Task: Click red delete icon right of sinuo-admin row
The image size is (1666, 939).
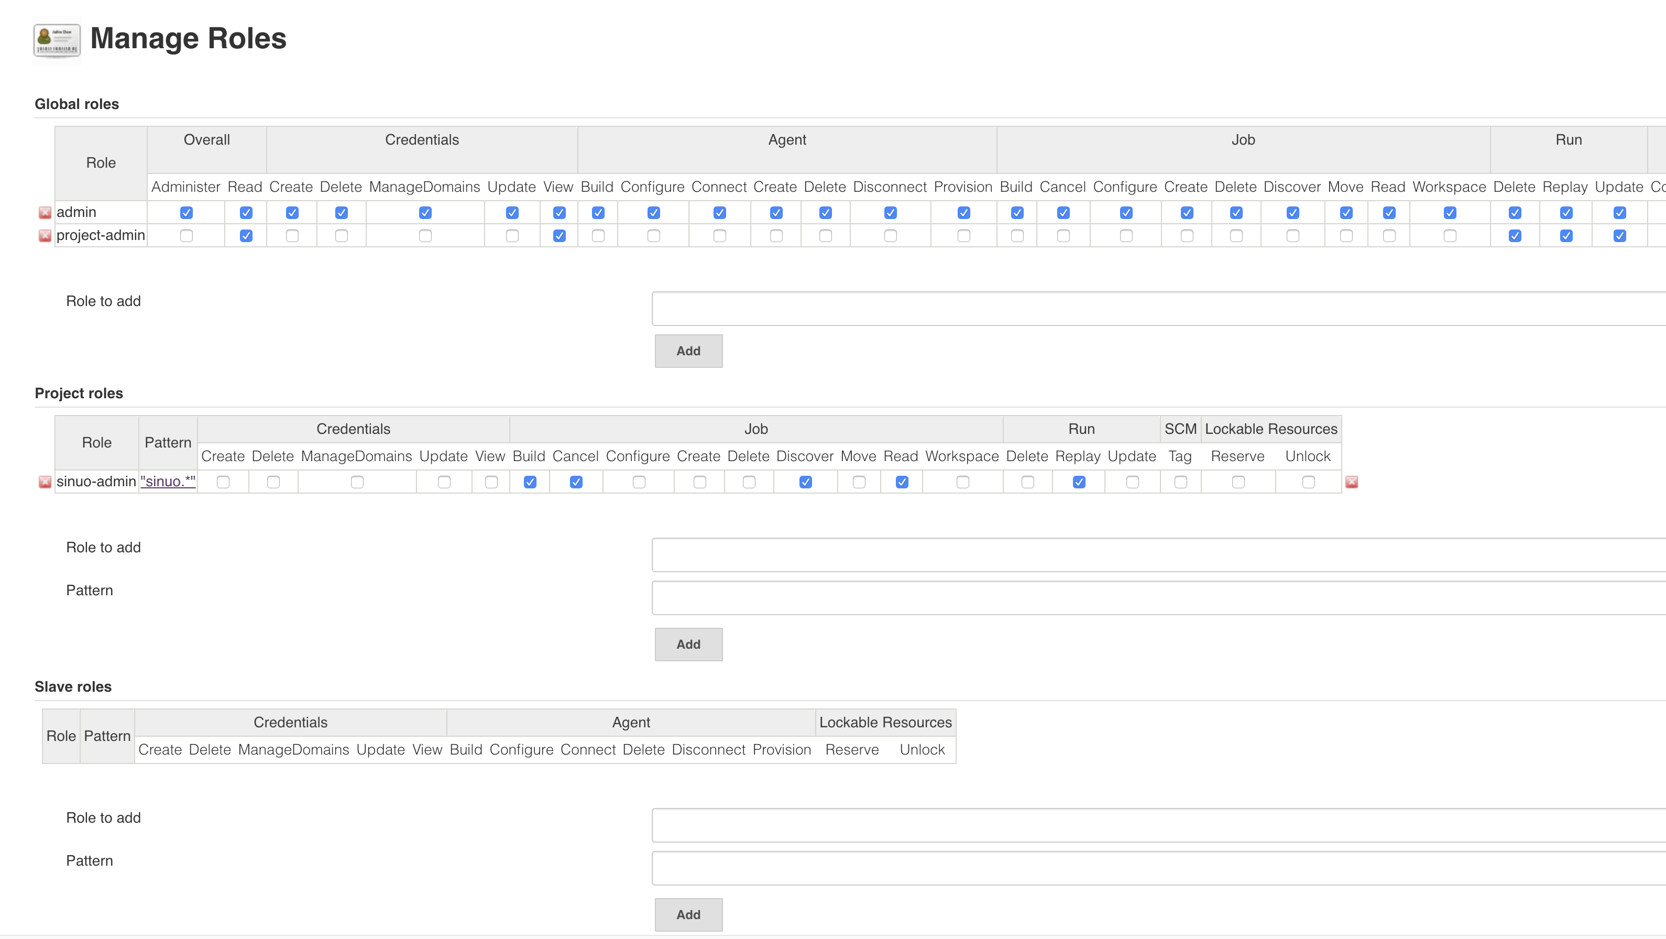Action: point(1352,482)
